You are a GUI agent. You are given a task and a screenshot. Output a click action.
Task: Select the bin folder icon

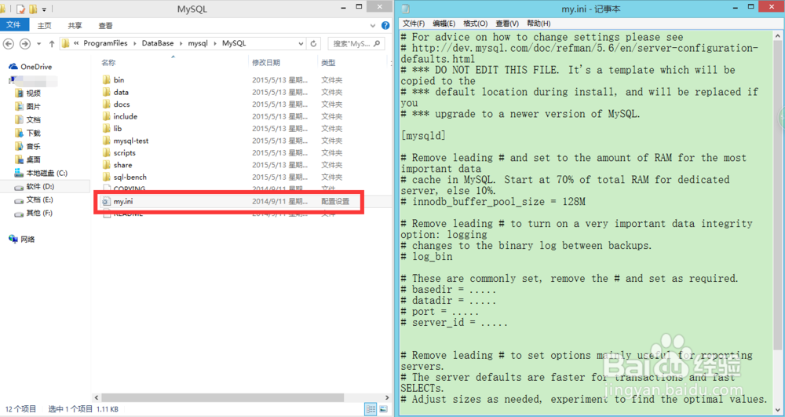click(x=106, y=80)
